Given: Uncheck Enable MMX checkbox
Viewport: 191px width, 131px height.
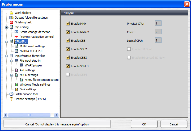Looking at the screenshot, I should 68,24.
